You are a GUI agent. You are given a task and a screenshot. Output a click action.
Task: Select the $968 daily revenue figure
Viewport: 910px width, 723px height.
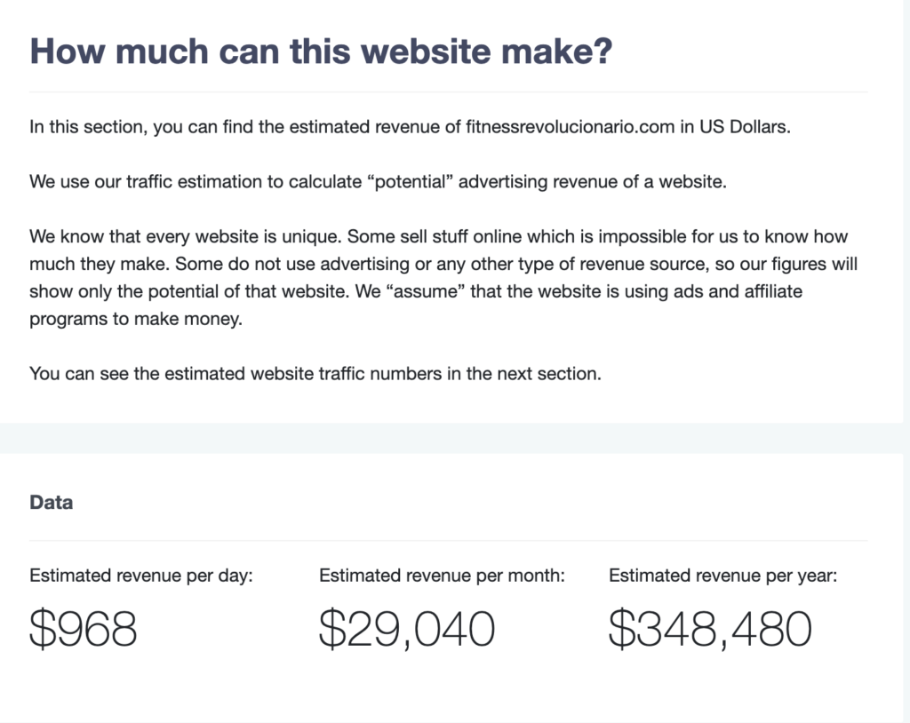pos(83,629)
